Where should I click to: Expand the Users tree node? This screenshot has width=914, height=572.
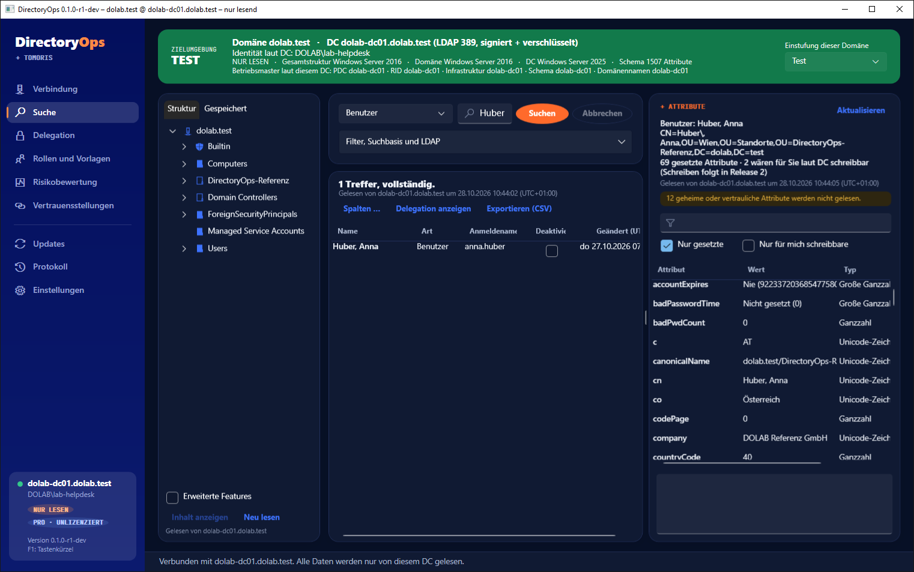pyautogui.click(x=184, y=248)
